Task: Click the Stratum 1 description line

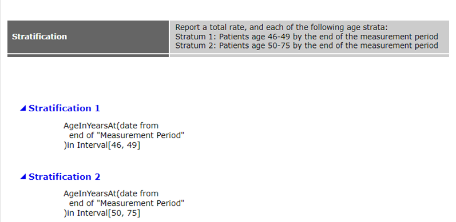Action: pyautogui.click(x=307, y=37)
